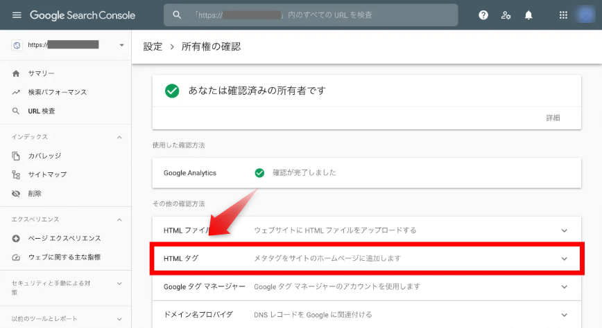Expand ドメイン名プロバイダ chevron
This screenshot has height=328, width=602.
(564, 315)
